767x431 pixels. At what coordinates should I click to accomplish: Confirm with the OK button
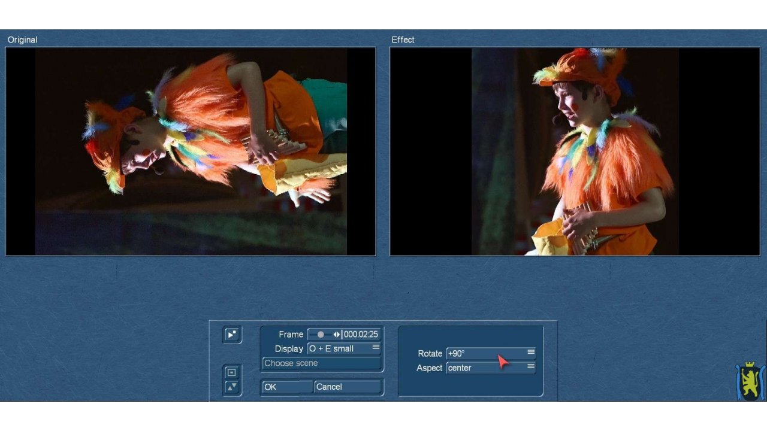point(287,387)
